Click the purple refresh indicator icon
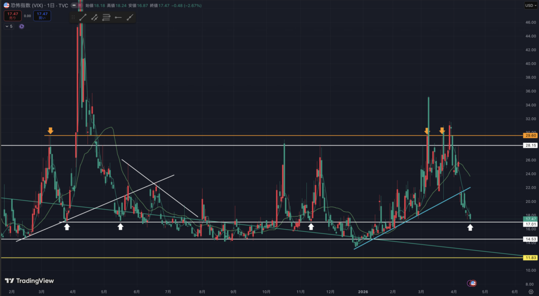 21,26
